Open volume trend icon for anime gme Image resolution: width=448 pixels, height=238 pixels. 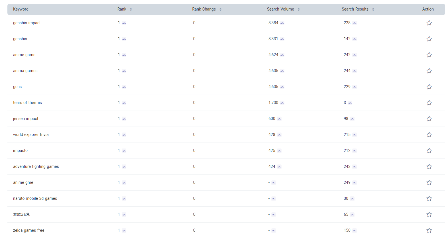point(274,183)
